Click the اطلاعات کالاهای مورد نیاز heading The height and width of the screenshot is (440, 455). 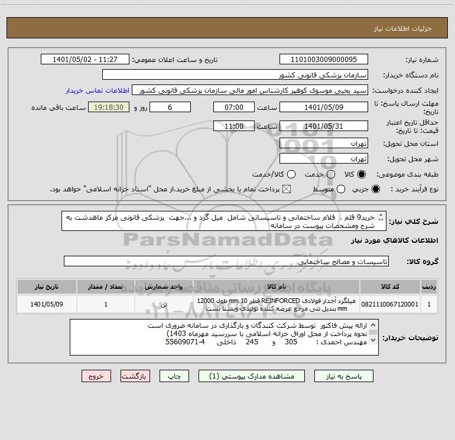coord(395,240)
